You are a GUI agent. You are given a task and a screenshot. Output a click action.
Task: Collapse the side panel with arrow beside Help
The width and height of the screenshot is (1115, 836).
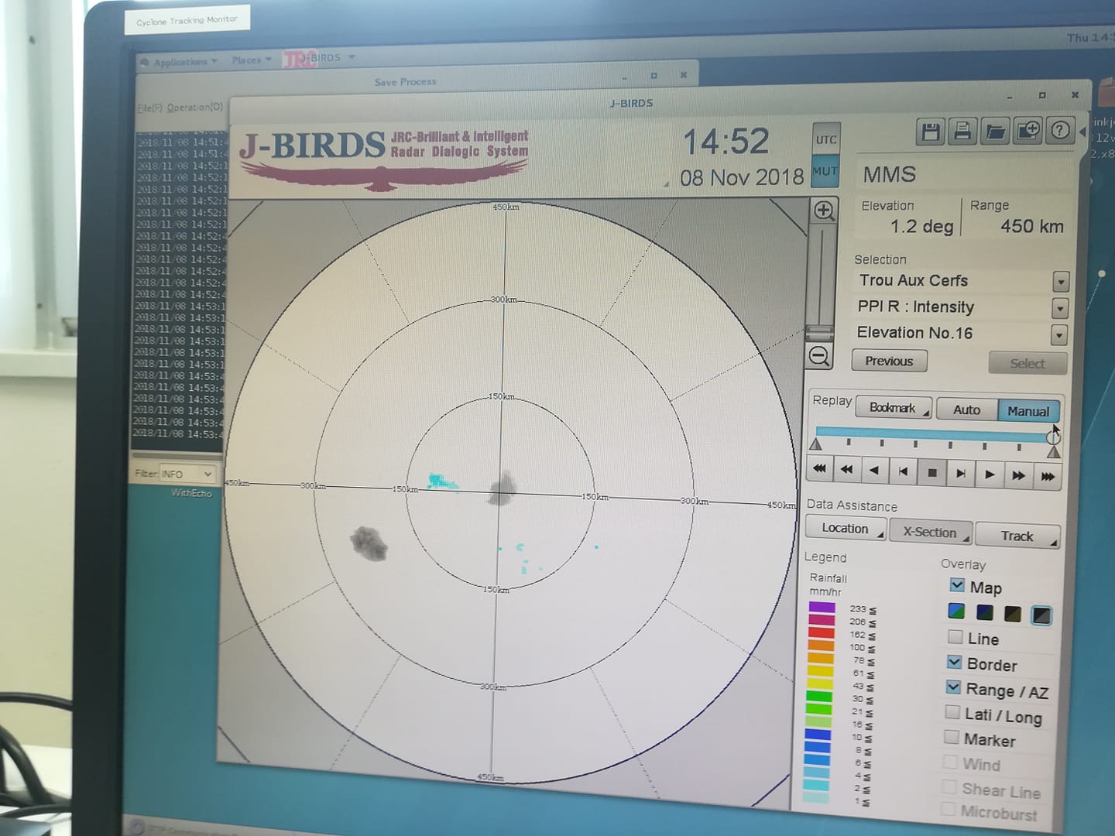pyautogui.click(x=1082, y=132)
